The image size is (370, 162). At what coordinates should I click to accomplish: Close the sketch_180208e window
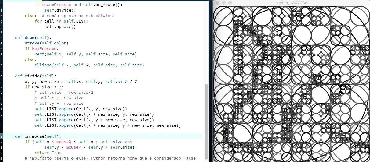pyautogui.click(x=217, y=3)
